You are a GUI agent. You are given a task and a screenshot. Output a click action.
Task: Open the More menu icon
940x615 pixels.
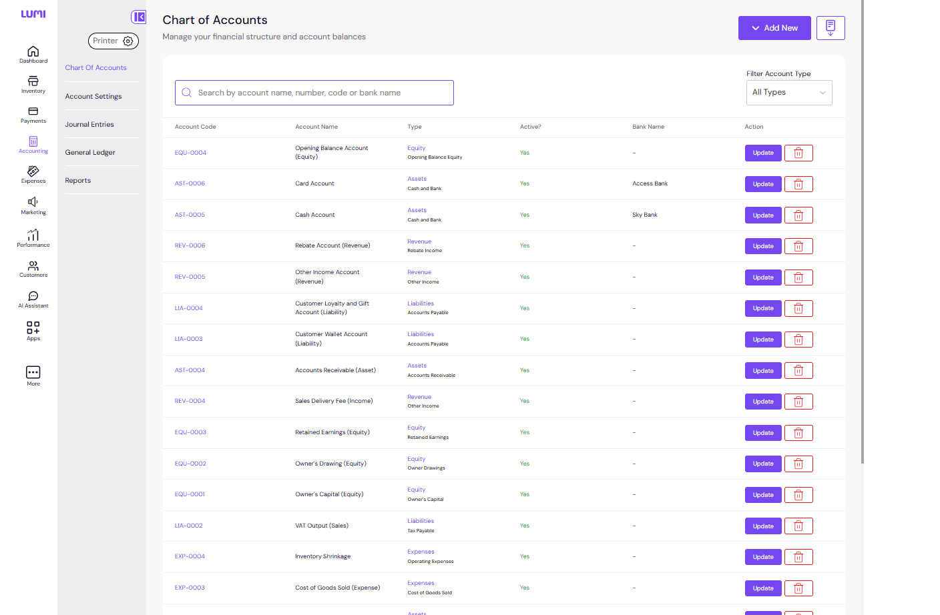tap(33, 372)
